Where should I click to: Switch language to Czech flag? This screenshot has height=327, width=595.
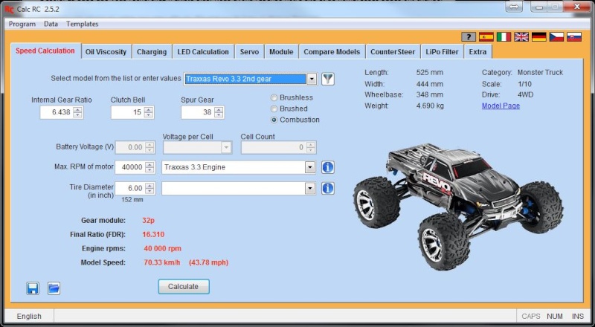pos(556,37)
